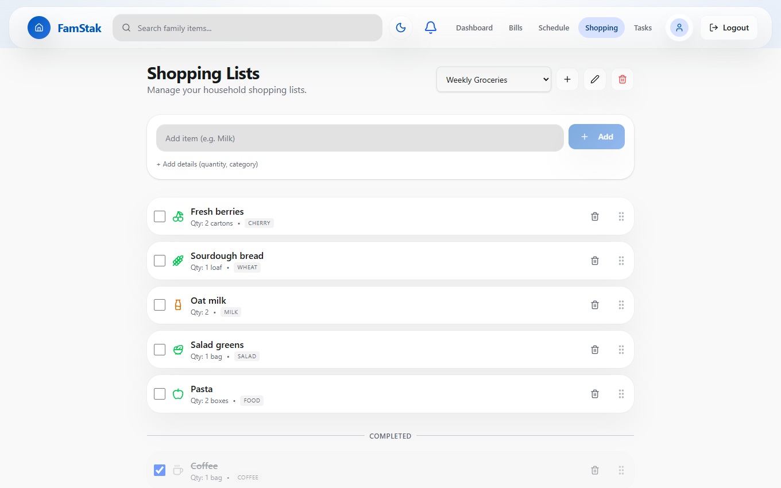Image resolution: width=781 pixels, height=488 pixels.
Task: Uncheck the completed Coffee item
Action: coord(160,470)
